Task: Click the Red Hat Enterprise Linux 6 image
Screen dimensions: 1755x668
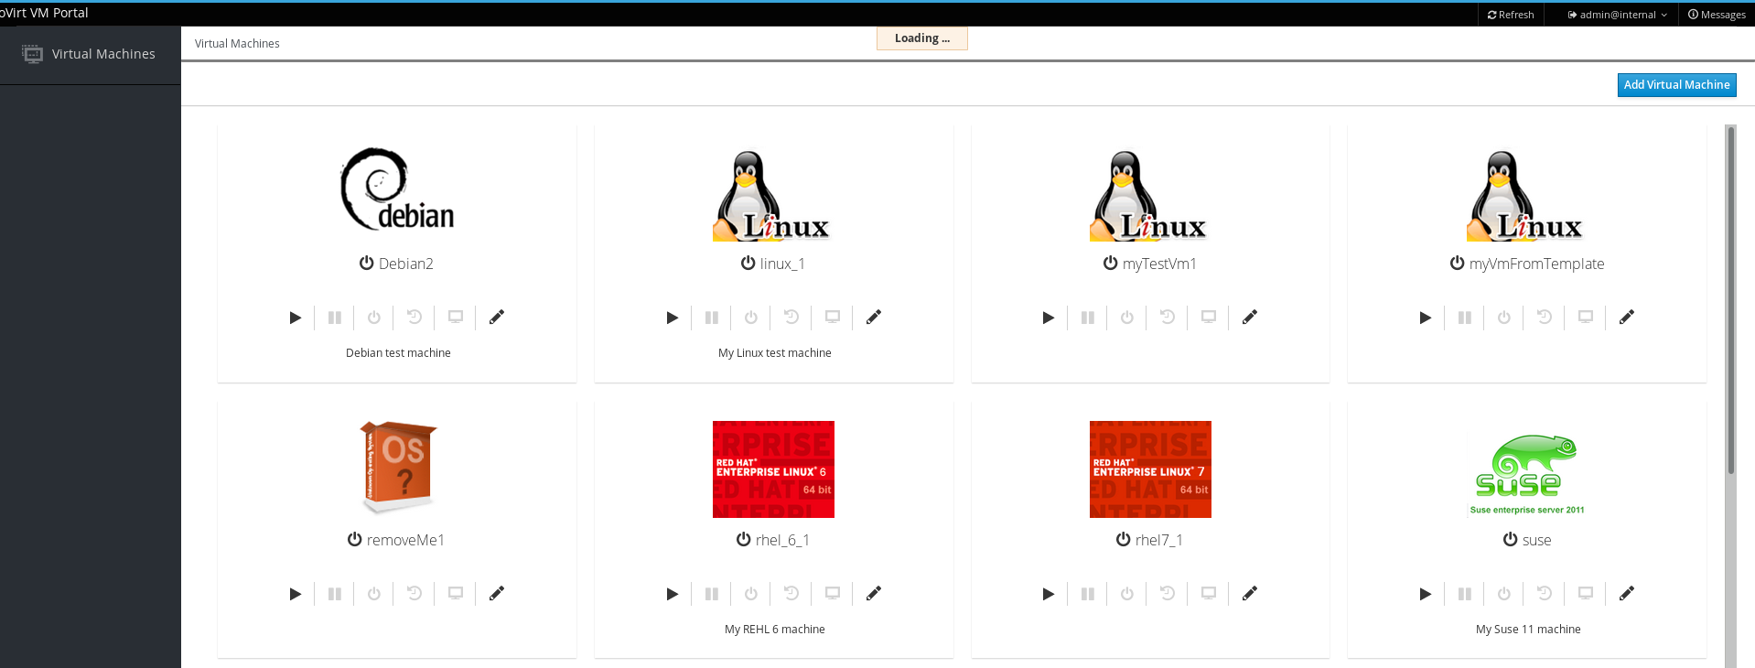Action: pos(773,469)
